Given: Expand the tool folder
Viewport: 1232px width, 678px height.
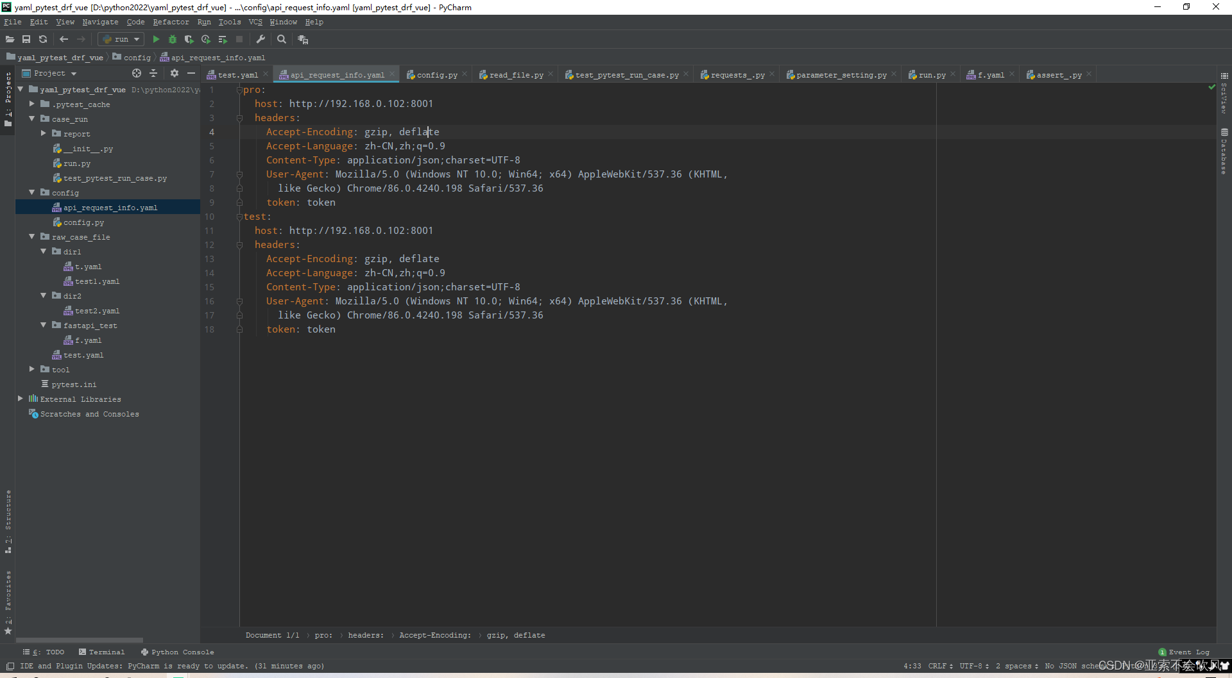Looking at the screenshot, I should pos(32,369).
